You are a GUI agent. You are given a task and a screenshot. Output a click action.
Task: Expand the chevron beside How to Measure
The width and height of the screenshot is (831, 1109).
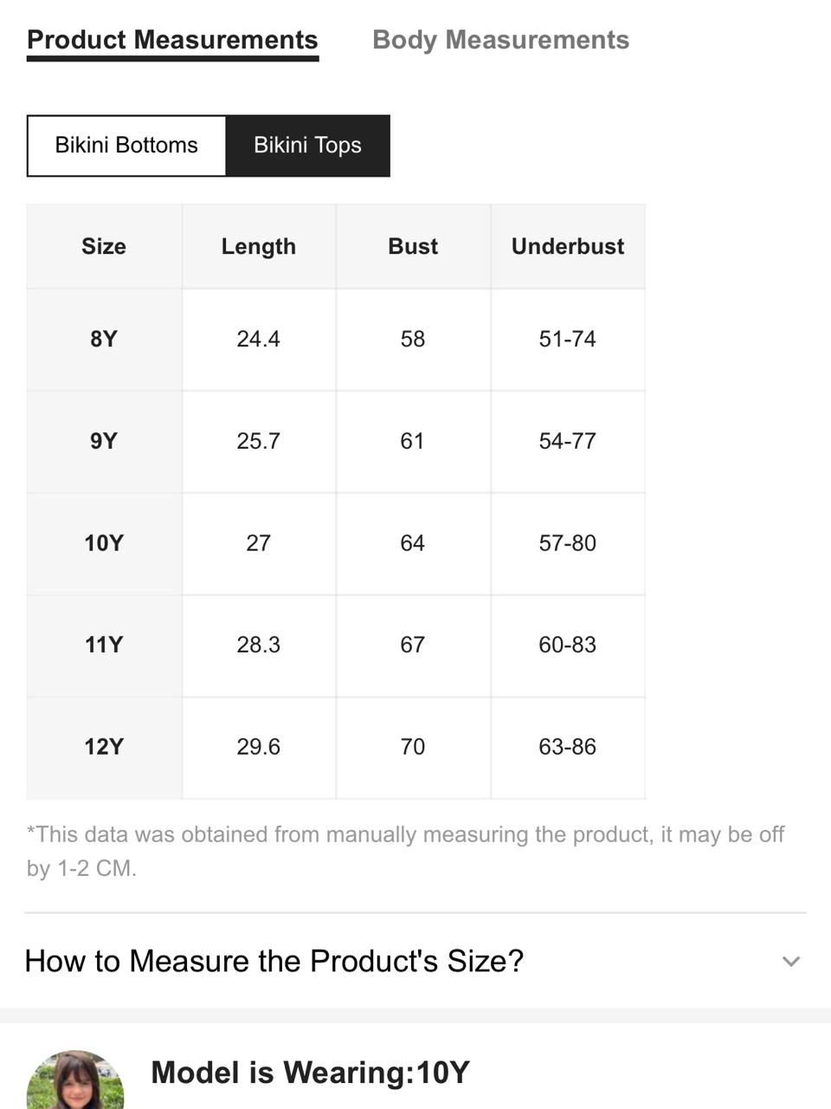pyautogui.click(x=790, y=961)
